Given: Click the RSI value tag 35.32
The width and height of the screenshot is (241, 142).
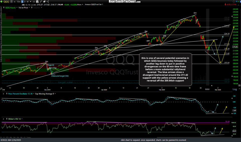Looking at the screenshot, I should (234, 131).
